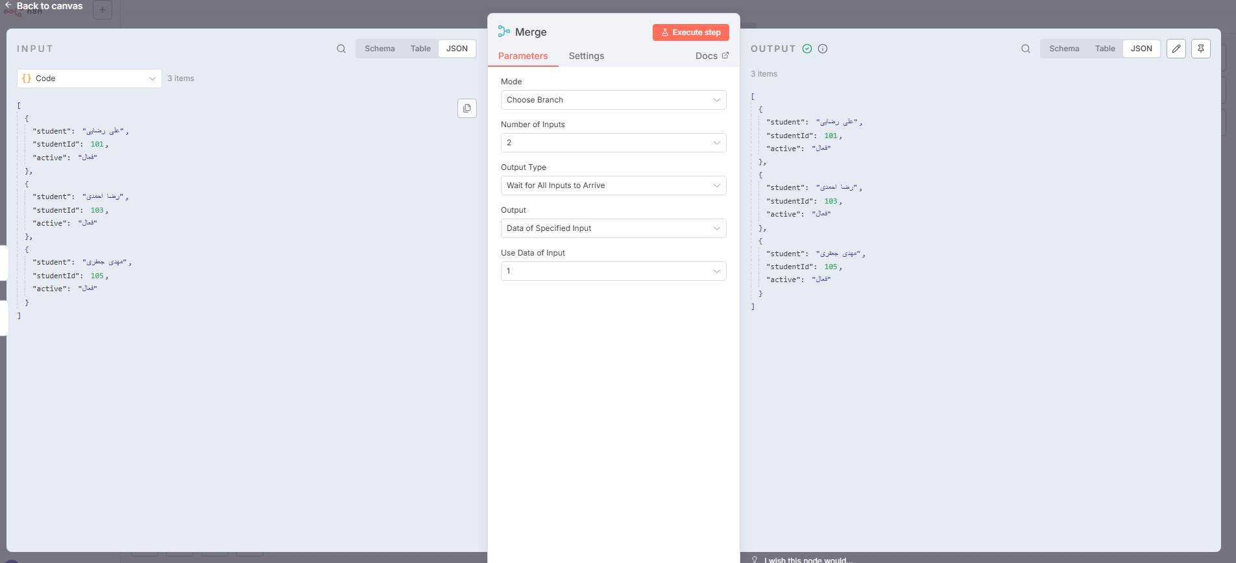
Task: Expand the Number of Inputs dropdown
Action: coord(613,143)
